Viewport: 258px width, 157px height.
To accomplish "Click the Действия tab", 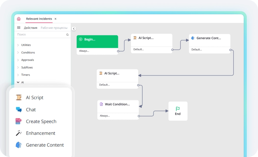I will pos(31,28).
